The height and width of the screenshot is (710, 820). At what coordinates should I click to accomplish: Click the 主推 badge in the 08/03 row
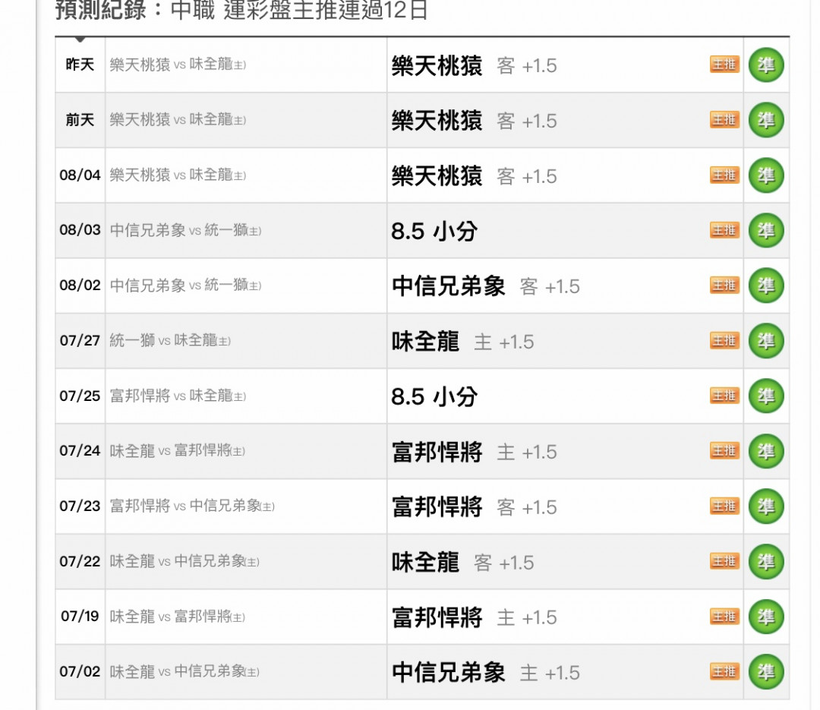724,230
